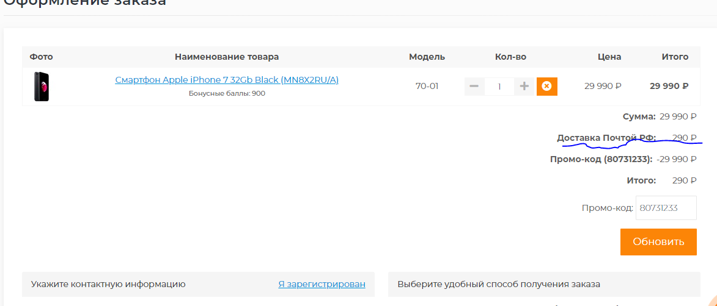This screenshot has width=717, height=306.
Task: Click the orange Обновить button
Action: [x=658, y=242]
